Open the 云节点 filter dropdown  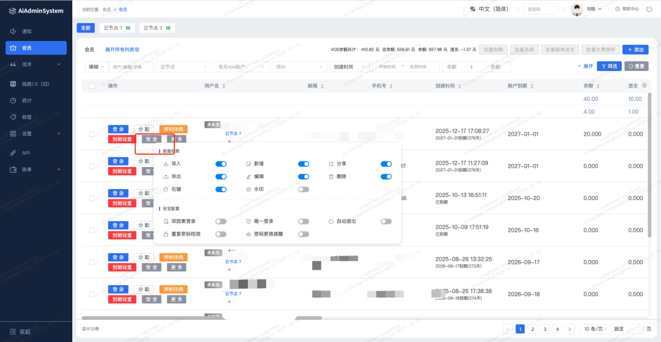pyautogui.click(x=183, y=67)
